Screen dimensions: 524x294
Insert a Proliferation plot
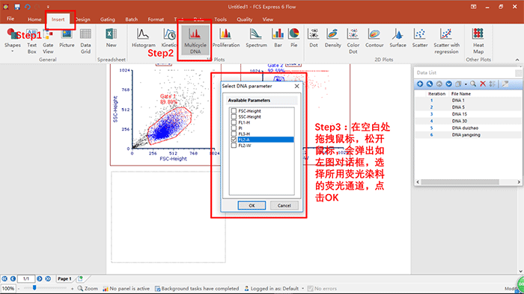(226, 38)
